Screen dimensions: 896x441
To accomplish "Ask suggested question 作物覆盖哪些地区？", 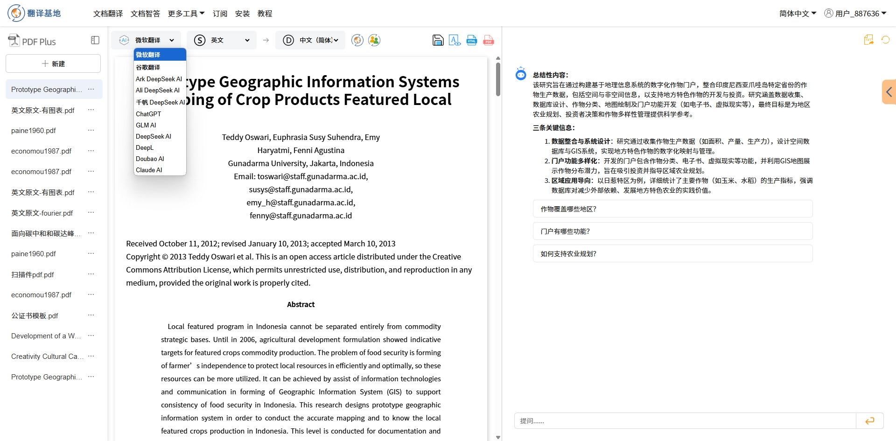I will 672,209.
